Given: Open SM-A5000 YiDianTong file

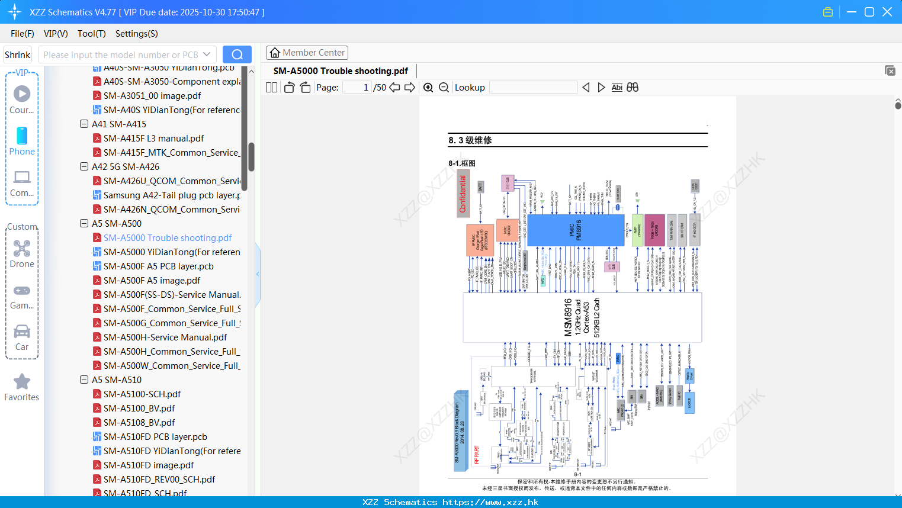Looking at the screenshot, I should 166,252.
